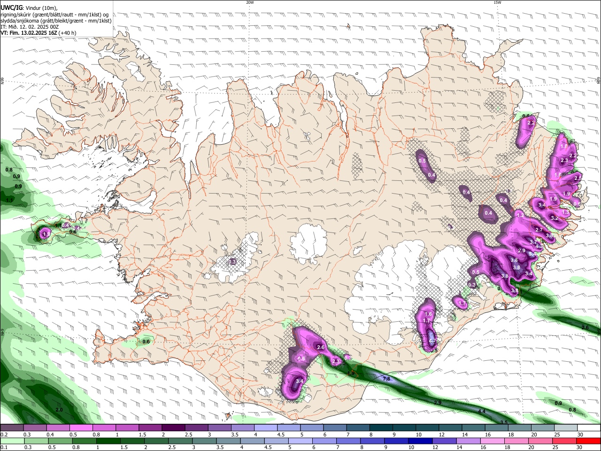Select the purple rain swatch between 12 and 14

coord(444,441)
